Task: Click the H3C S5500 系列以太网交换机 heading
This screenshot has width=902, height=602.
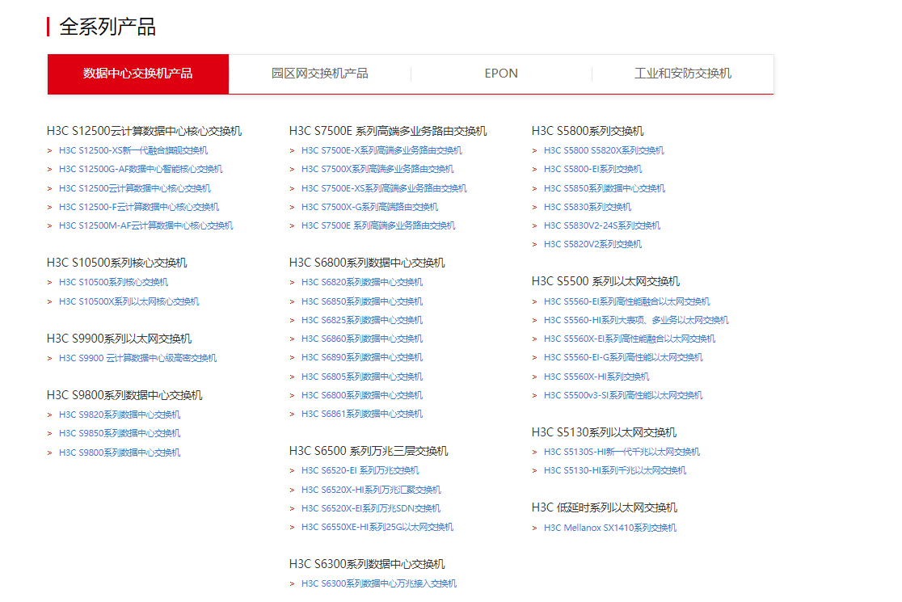Action: coord(605,281)
